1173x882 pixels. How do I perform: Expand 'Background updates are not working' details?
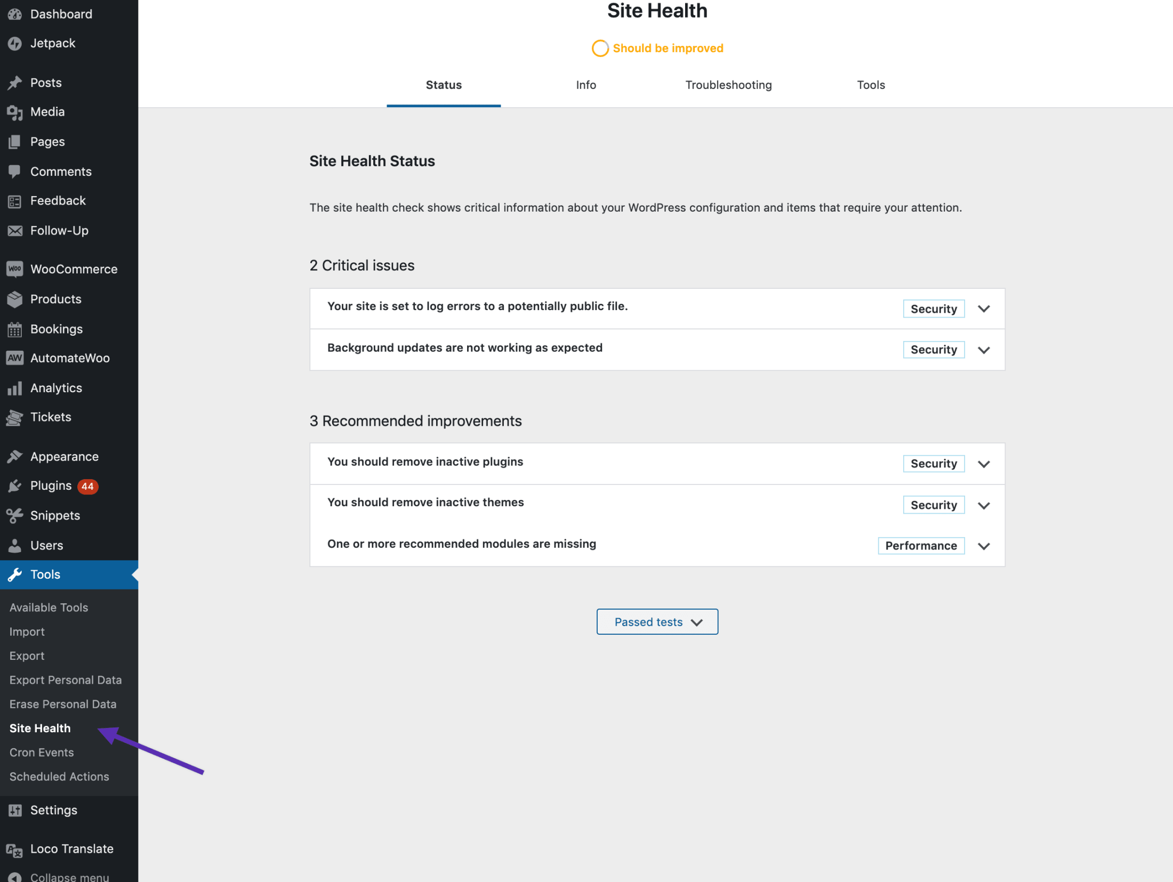click(x=984, y=350)
